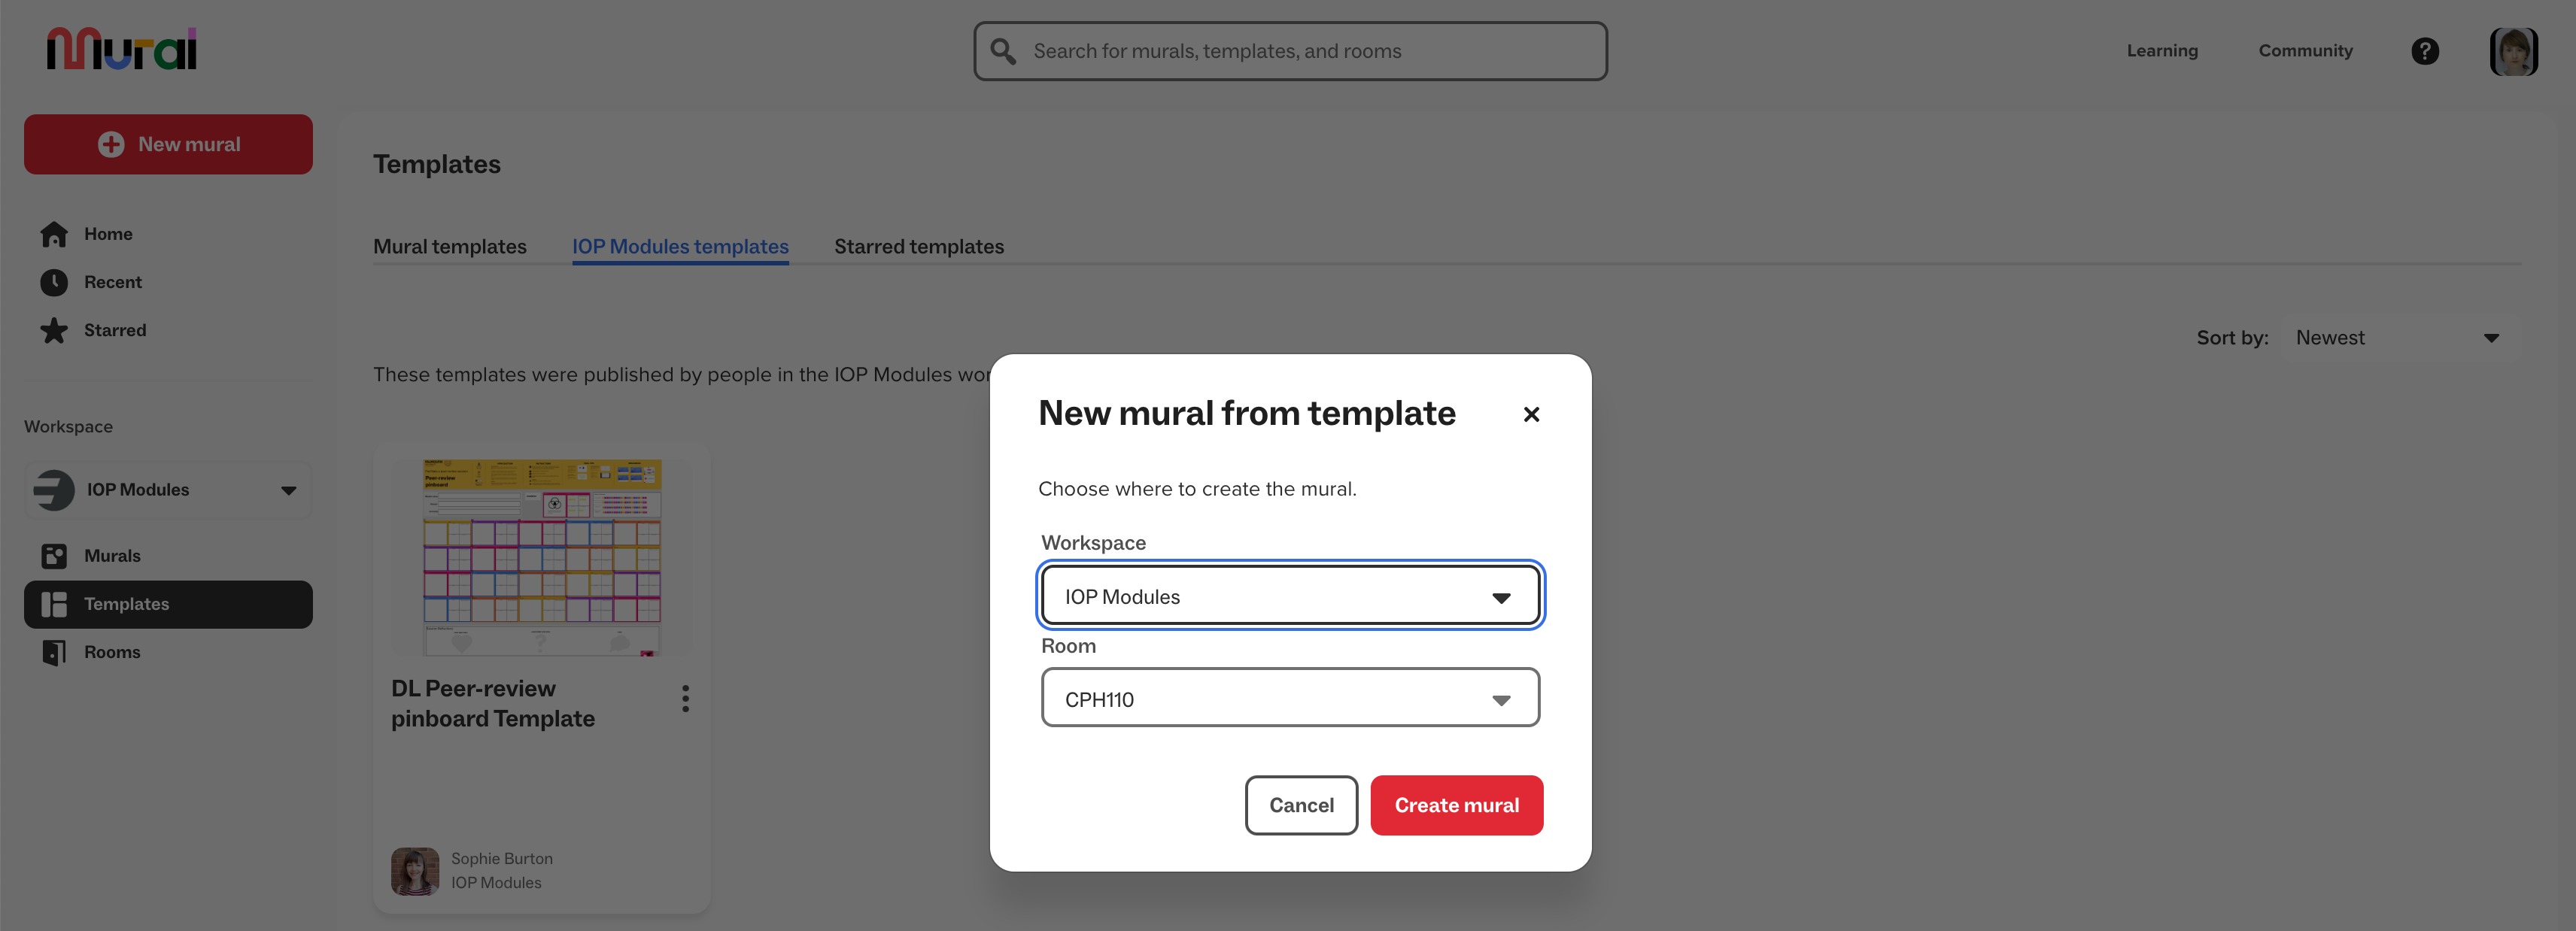Expand the Workspace dropdown in dialog
The image size is (2576, 931).
tap(1289, 597)
